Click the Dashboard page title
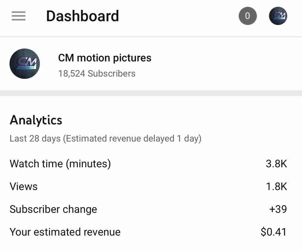Image resolution: width=302 pixels, height=251 pixels. click(x=82, y=16)
